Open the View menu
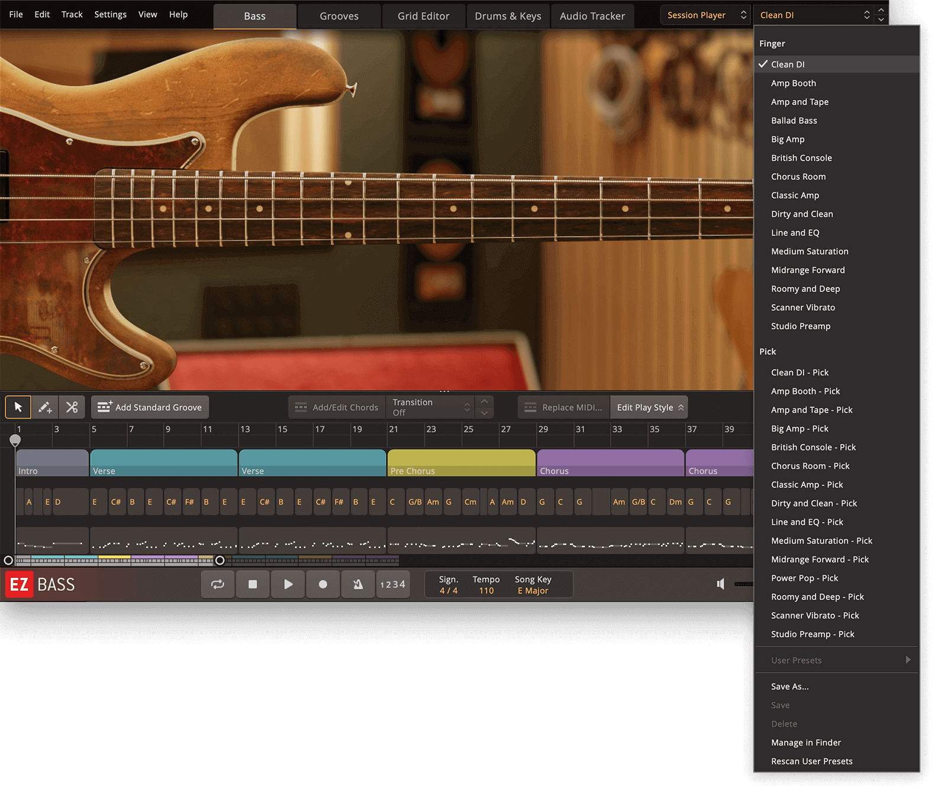 [x=148, y=14]
